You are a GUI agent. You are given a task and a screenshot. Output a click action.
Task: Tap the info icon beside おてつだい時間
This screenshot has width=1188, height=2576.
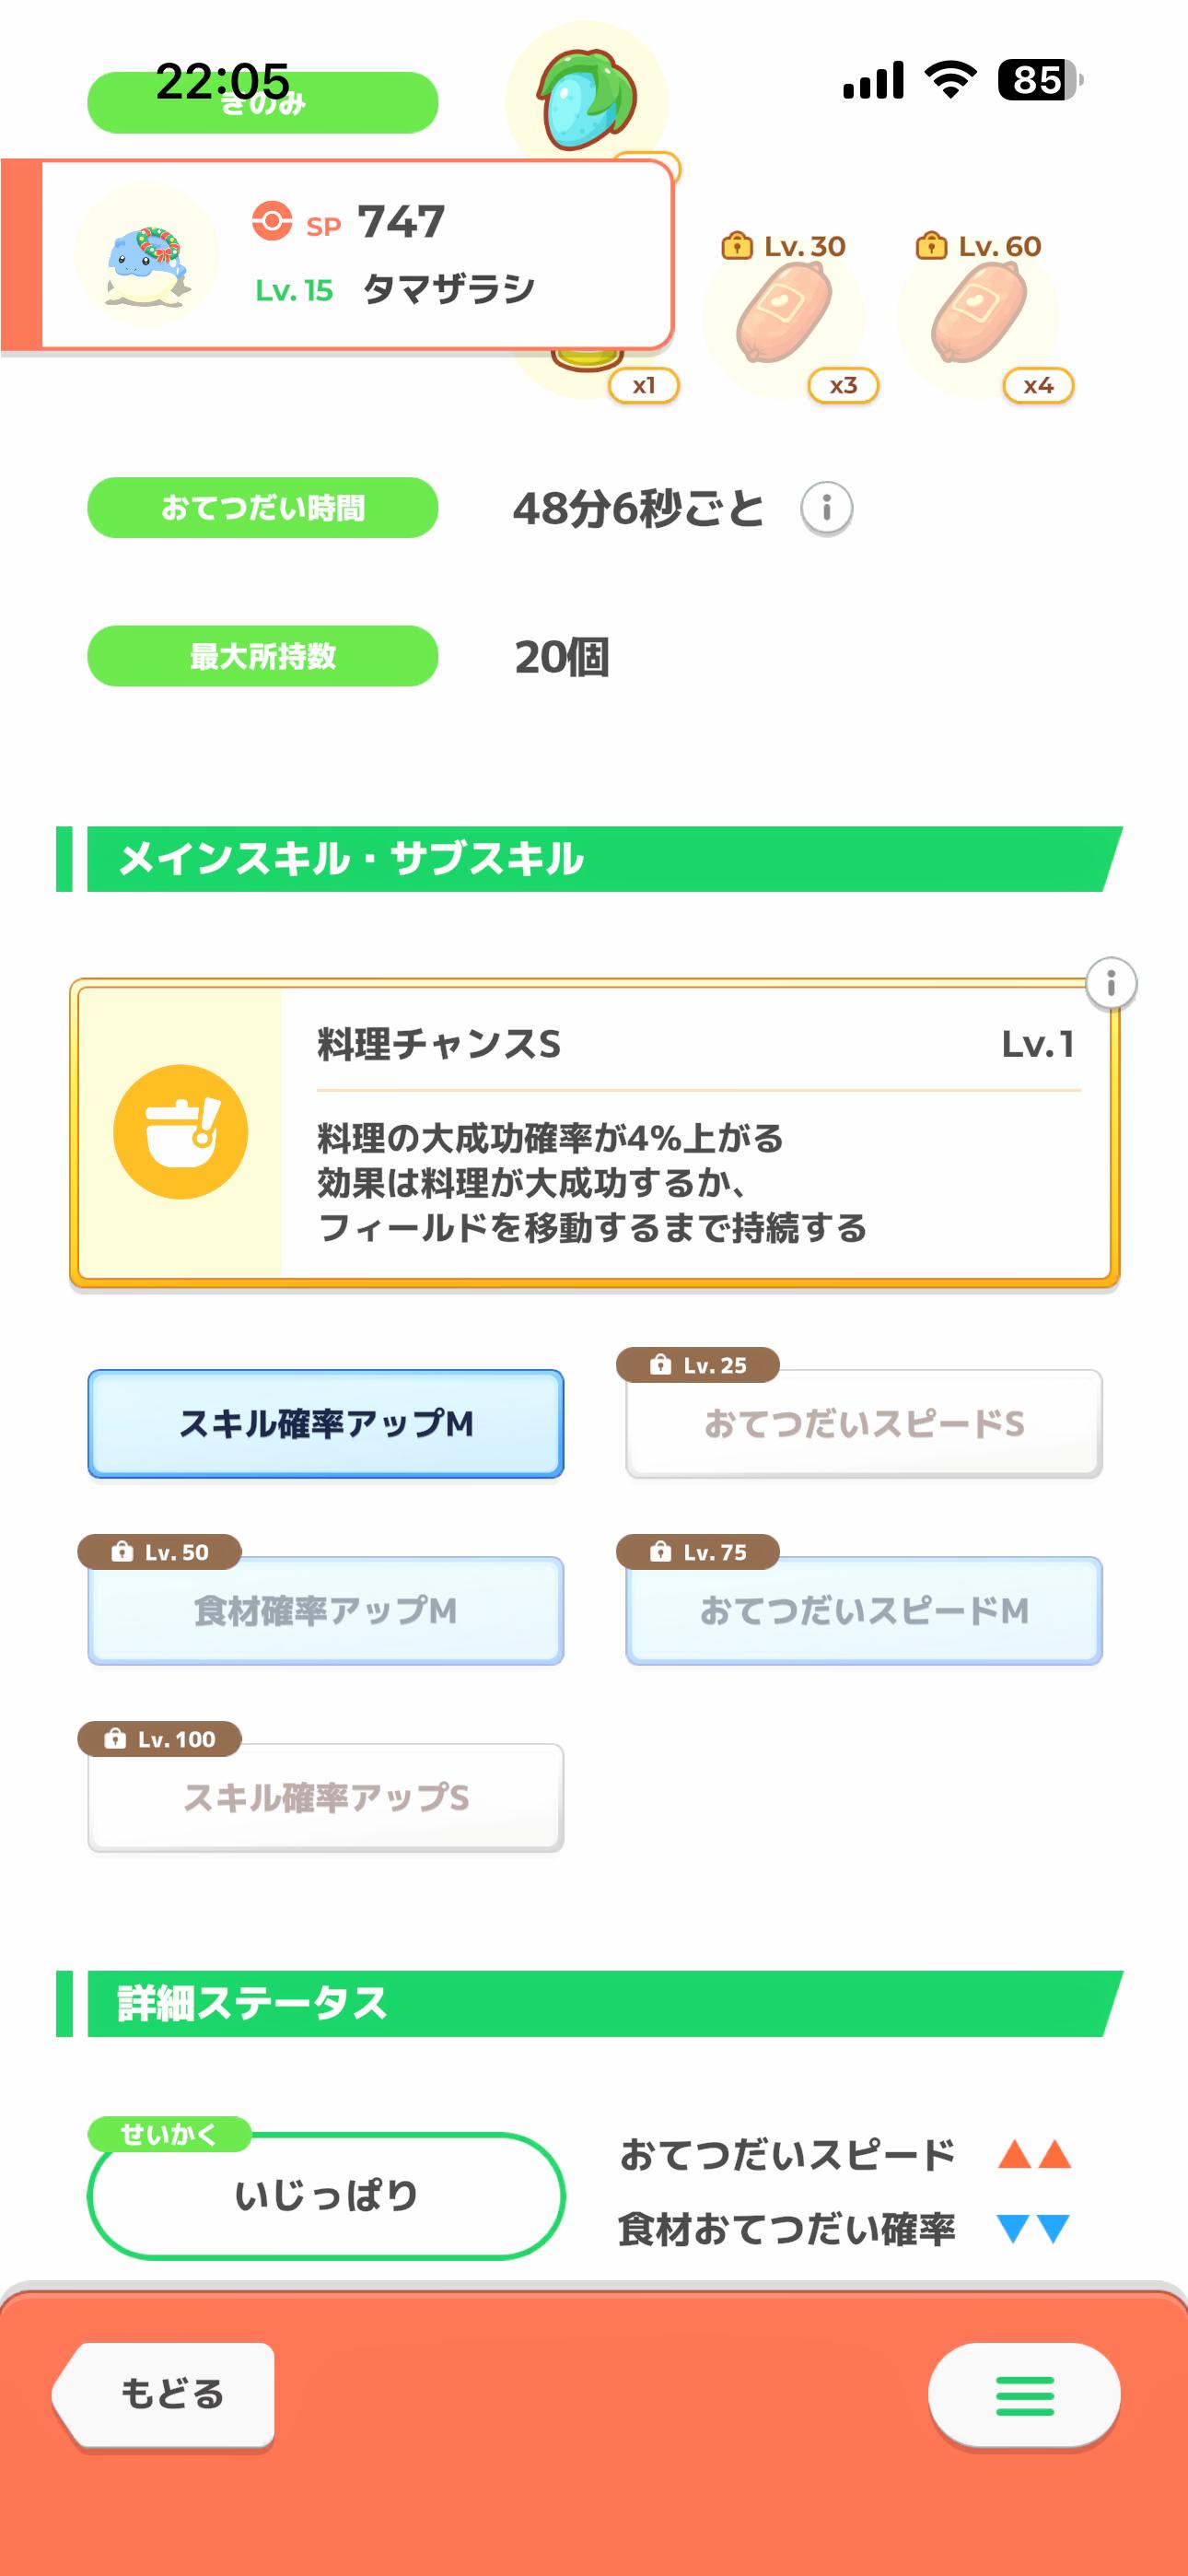coord(826,508)
